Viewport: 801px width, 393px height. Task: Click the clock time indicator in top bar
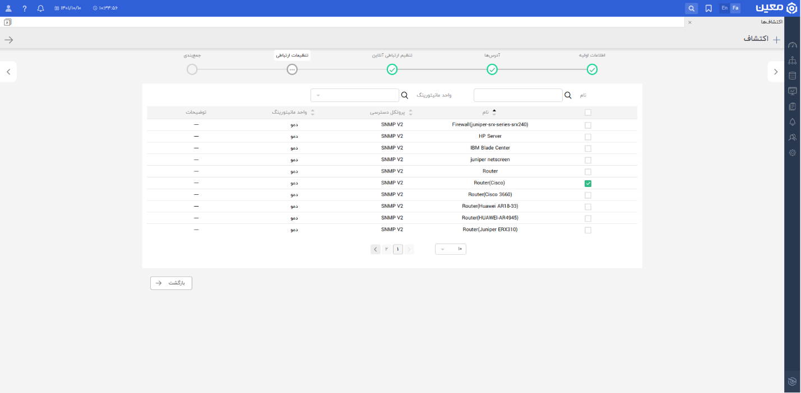(x=105, y=8)
